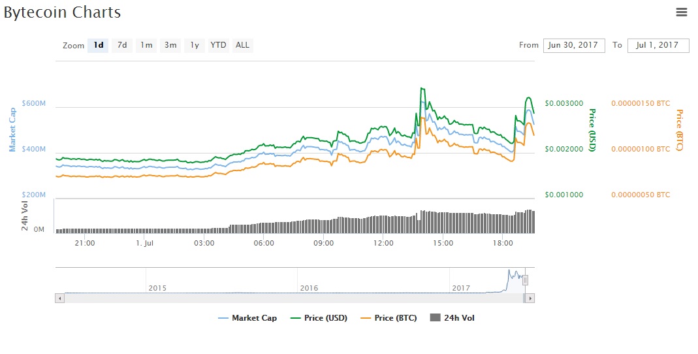
Task: Click the 15:00 time axis label
Action: click(x=443, y=243)
